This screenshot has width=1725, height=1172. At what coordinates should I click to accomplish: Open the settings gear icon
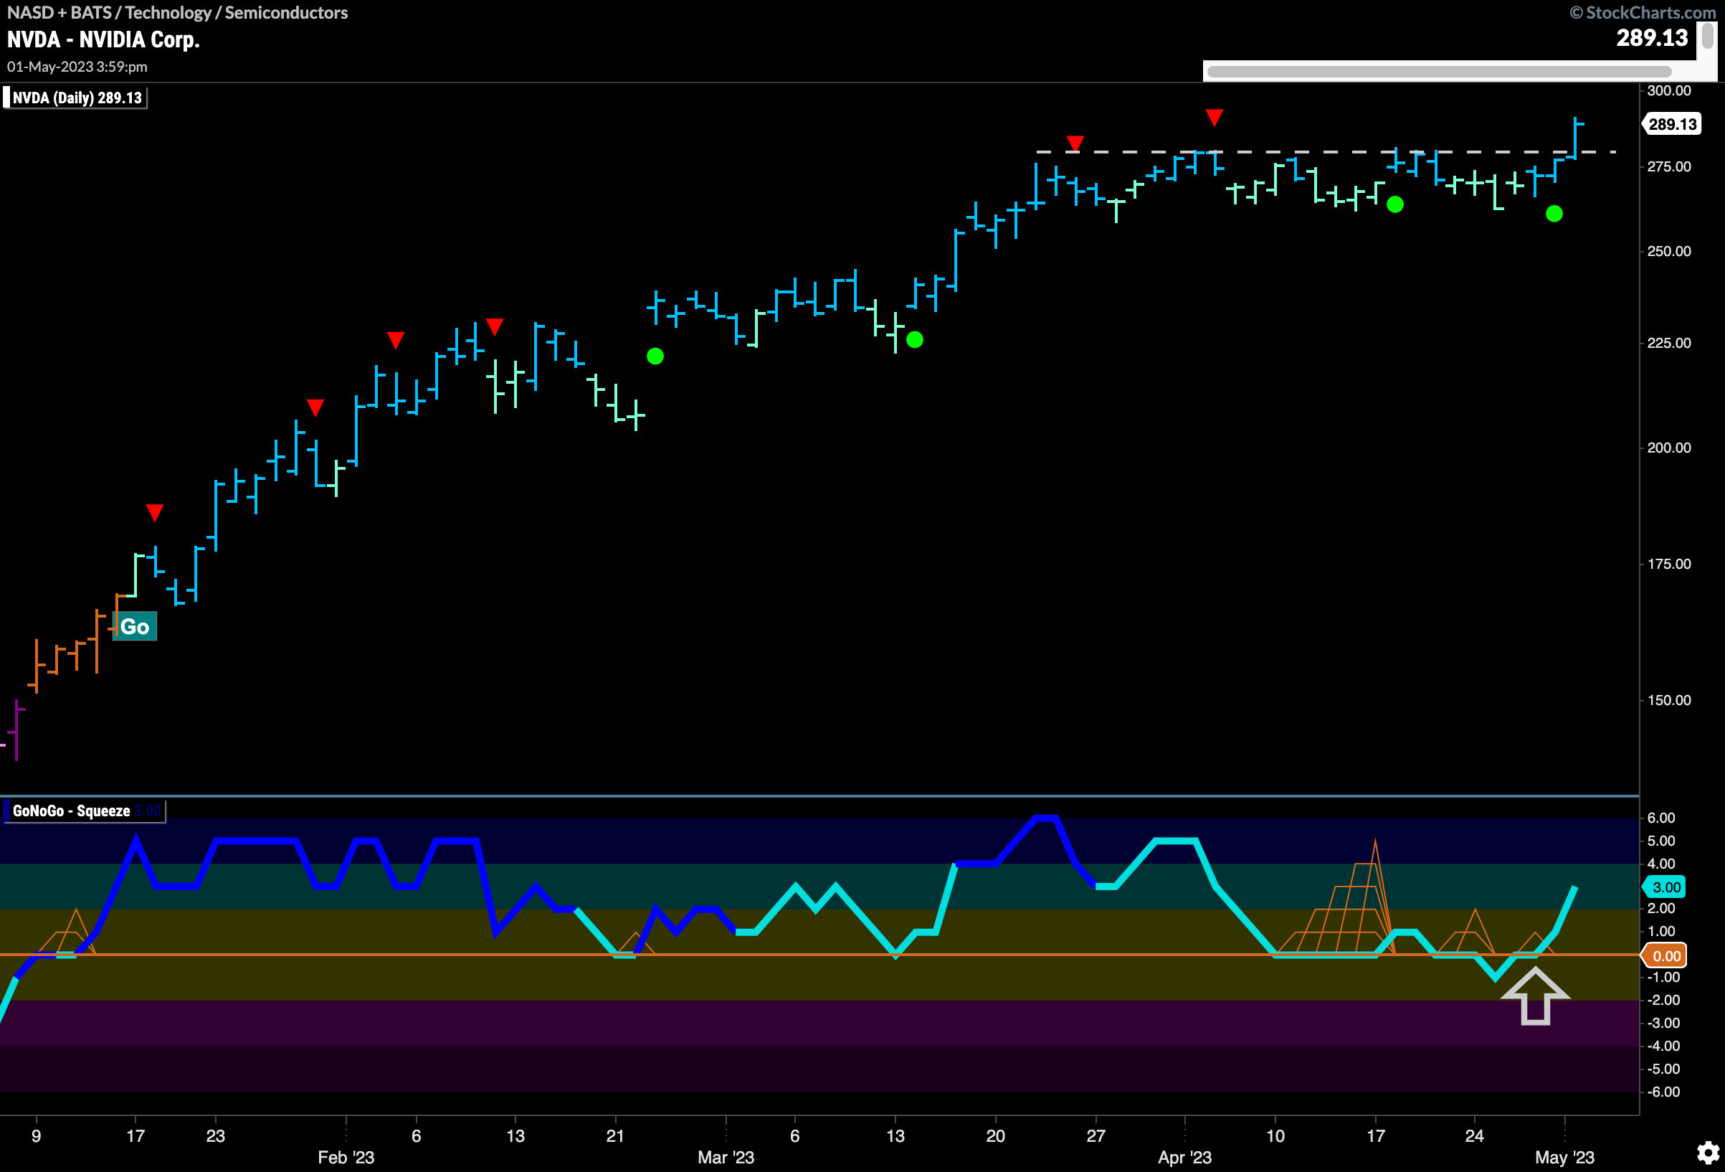1708,1153
